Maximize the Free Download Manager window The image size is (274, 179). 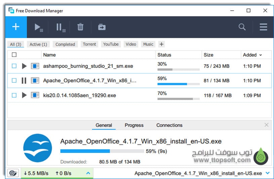tap(248, 10)
